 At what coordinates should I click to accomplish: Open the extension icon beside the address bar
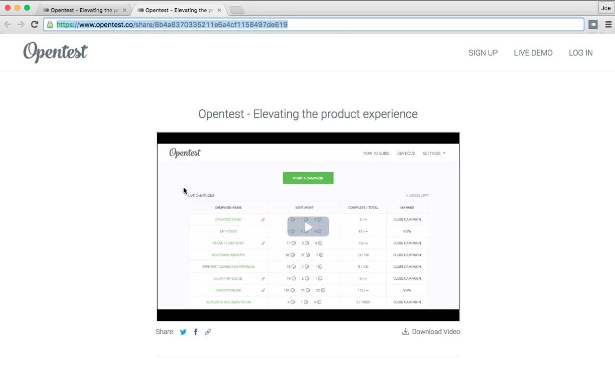[593, 25]
